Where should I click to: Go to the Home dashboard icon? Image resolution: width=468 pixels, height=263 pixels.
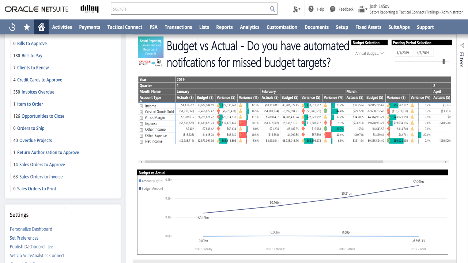[x=41, y=27]
